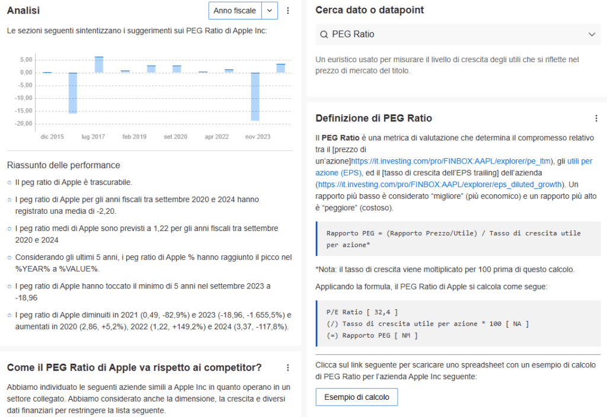The image size is (607, 417).
Task: Open the competitor section three-dot menu
Action: click(x=287, y=367)
